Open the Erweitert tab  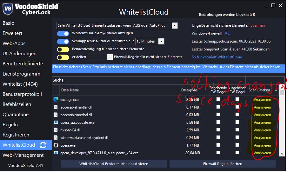12,33
